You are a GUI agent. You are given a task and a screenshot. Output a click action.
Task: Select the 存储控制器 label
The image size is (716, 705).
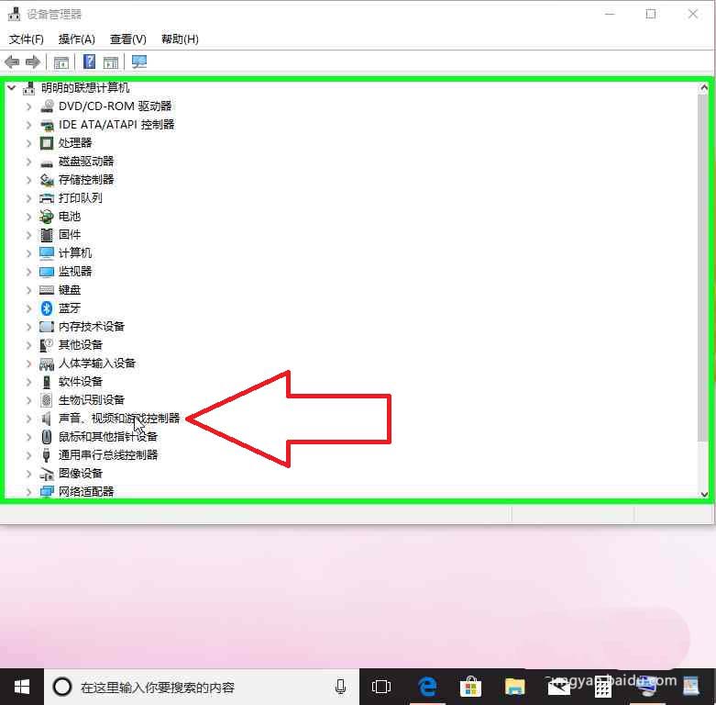(86, 180)
